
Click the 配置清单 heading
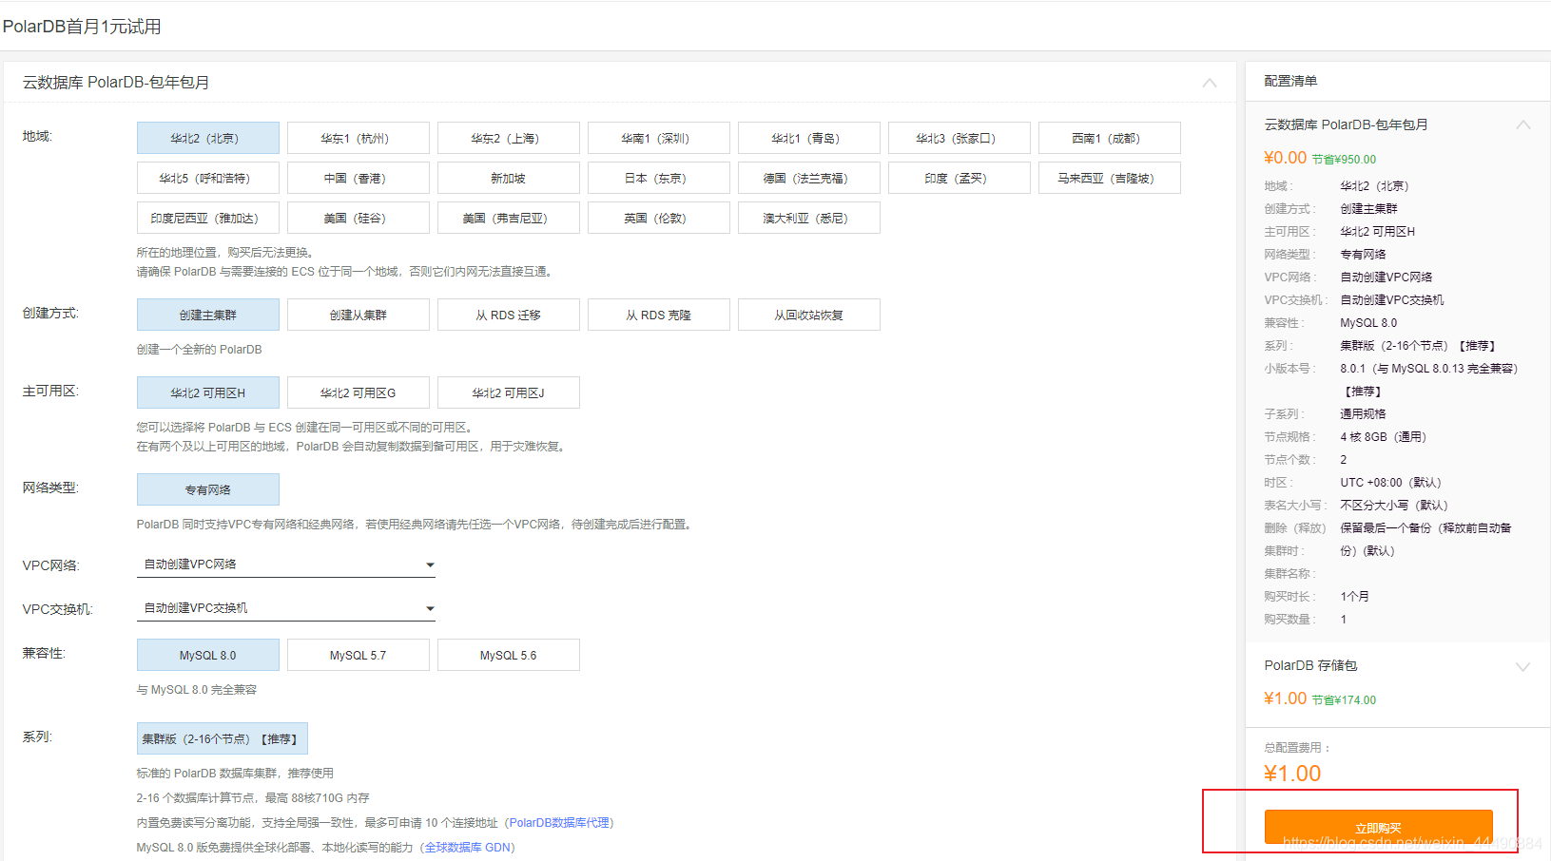(1290, 81)
